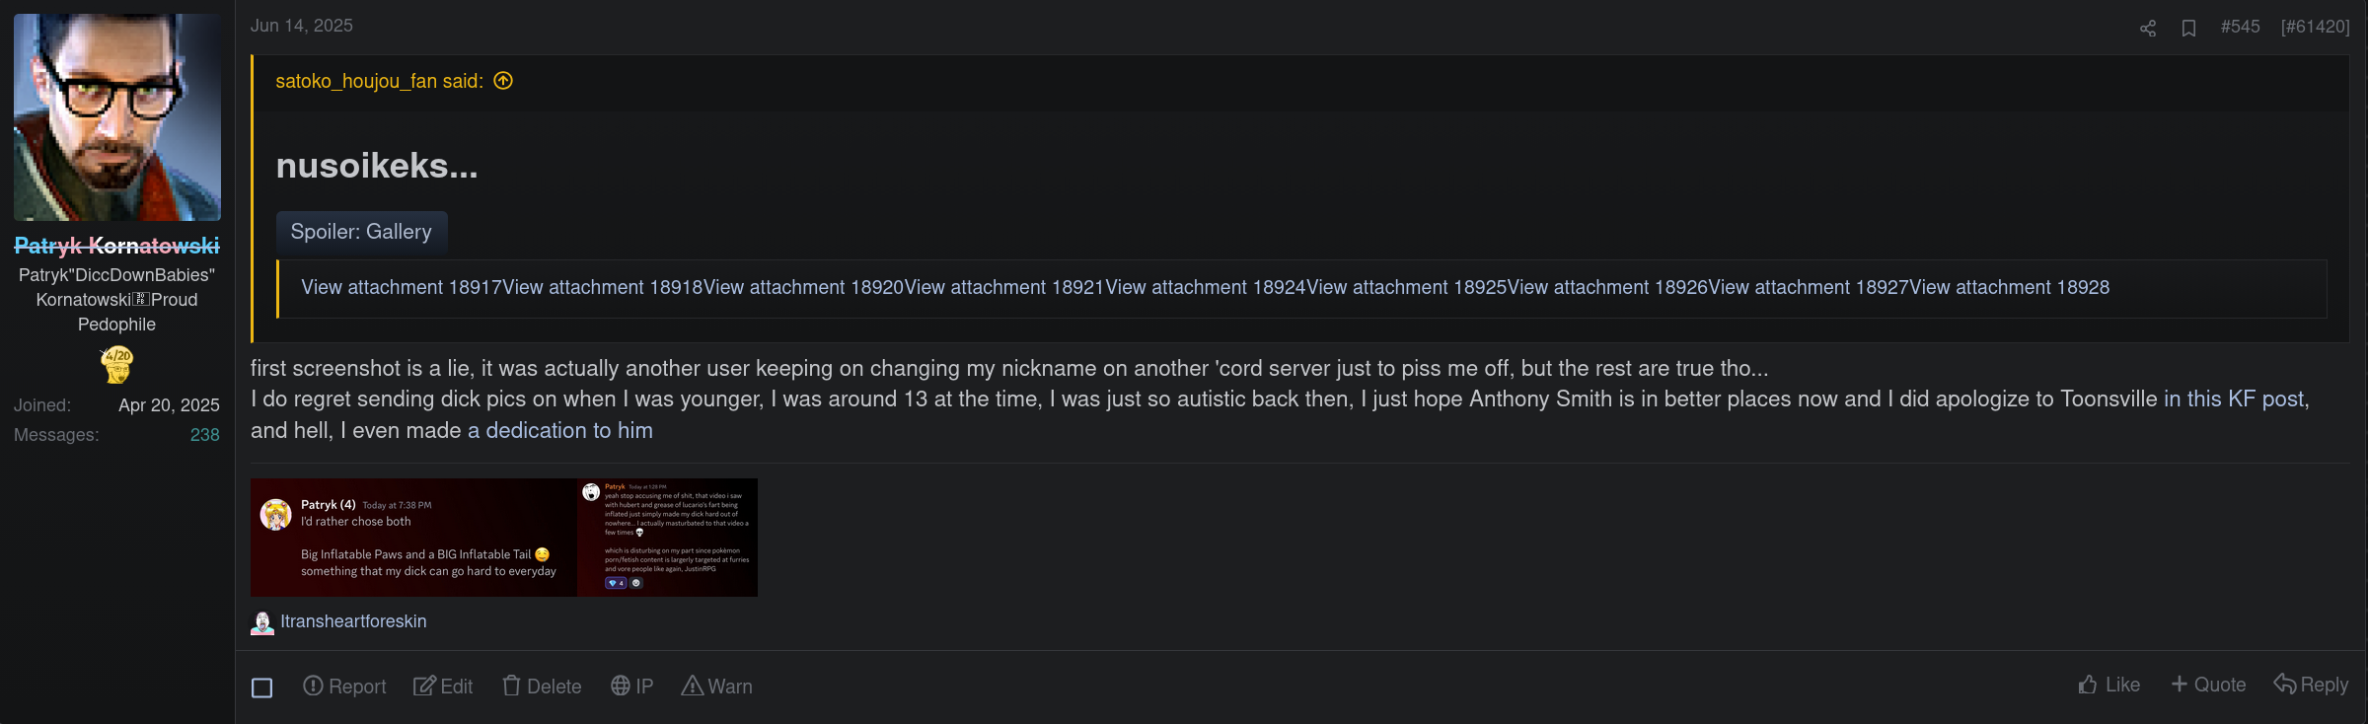Like the post with thumbs-up
This screenshot has height=724, width=2368.
tap(2109, 685)
